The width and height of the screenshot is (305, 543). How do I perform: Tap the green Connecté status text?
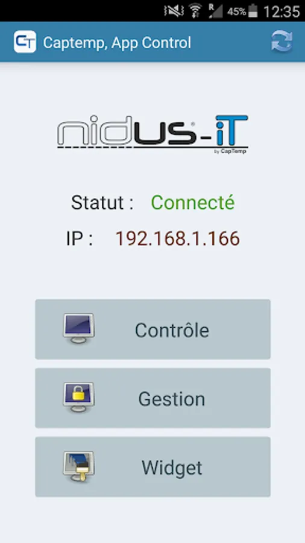pyautogui.click(x=193, y=203)
